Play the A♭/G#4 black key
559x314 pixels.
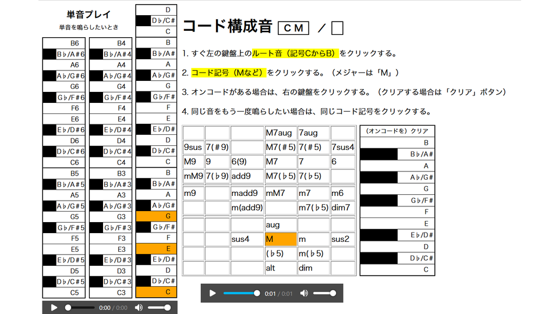pos(111,76)
